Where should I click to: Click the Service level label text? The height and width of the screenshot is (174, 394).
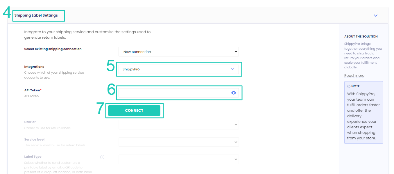pyautogui.click(x=34, y=139)
